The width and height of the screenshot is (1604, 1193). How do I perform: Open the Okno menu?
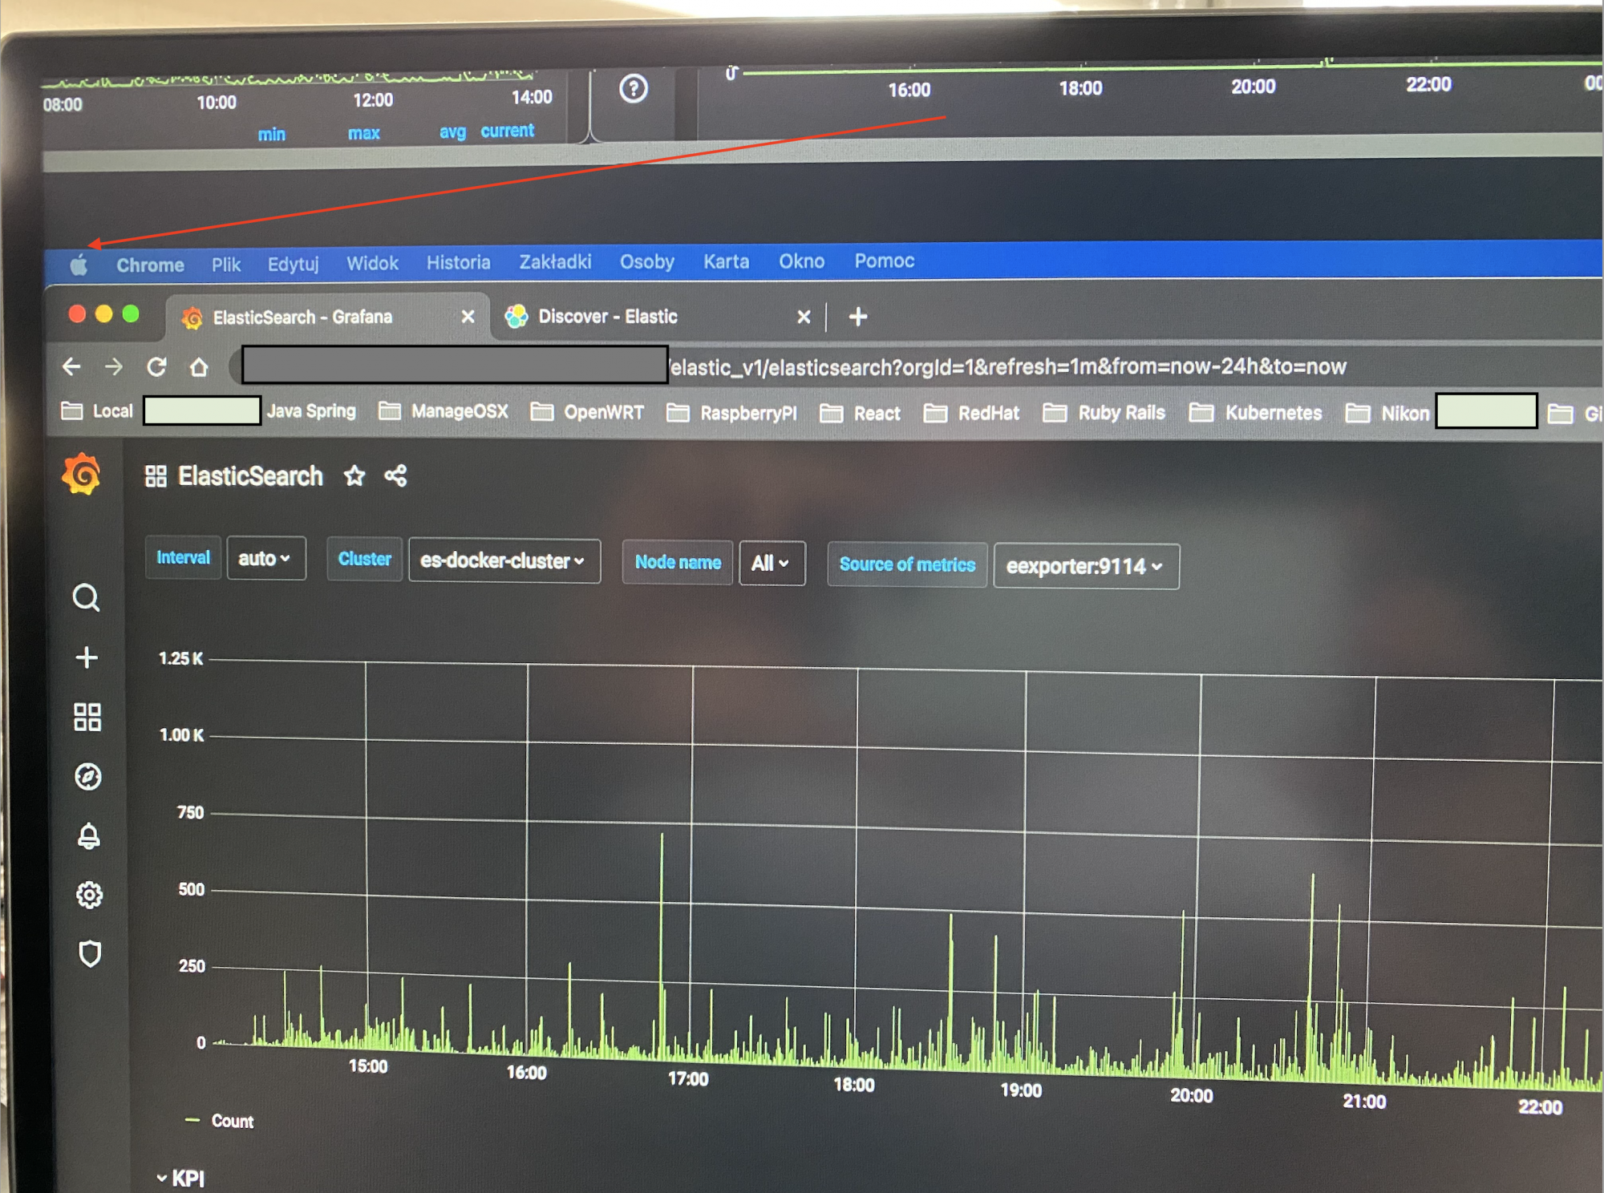click(x=801, y=261)
